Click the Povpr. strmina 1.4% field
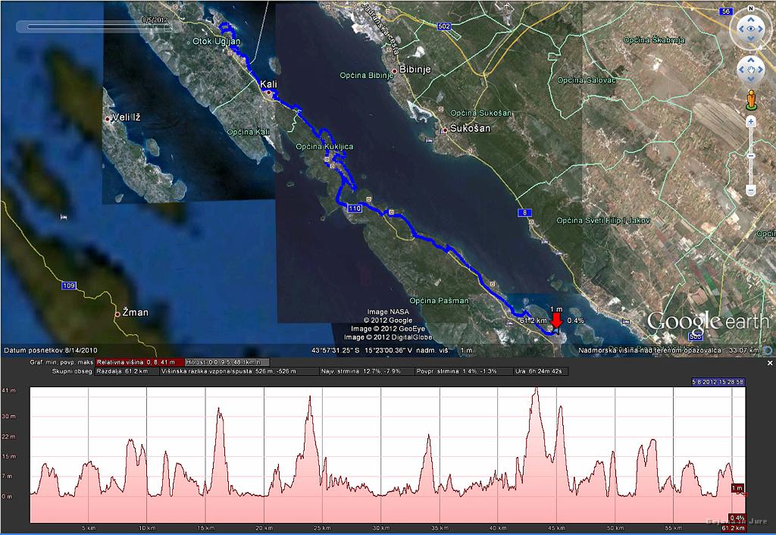Image resolution: width=776 pixels, height=535 pixels. 463,371
